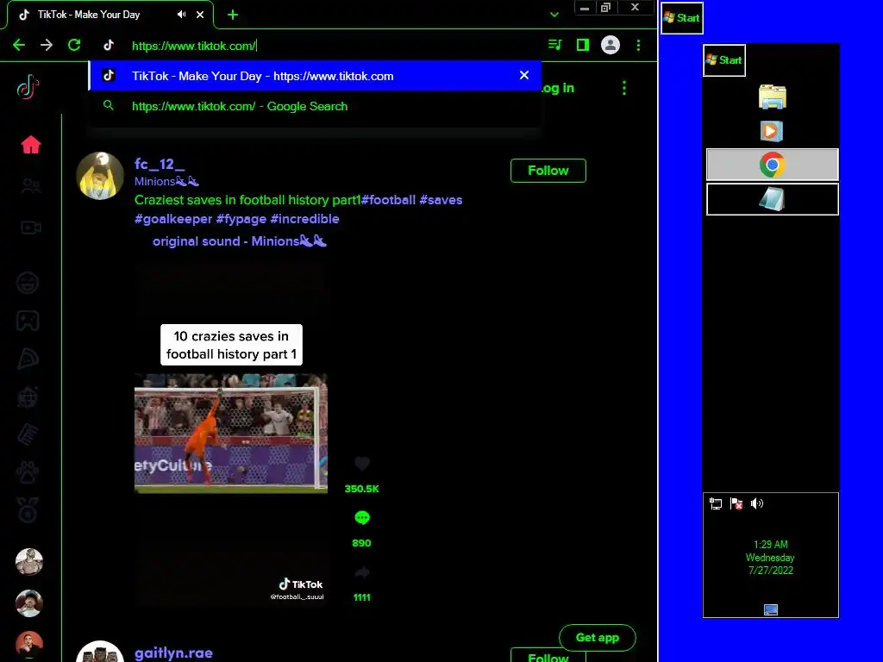Click the #goalkeeper hashtag

click(173, 219)
